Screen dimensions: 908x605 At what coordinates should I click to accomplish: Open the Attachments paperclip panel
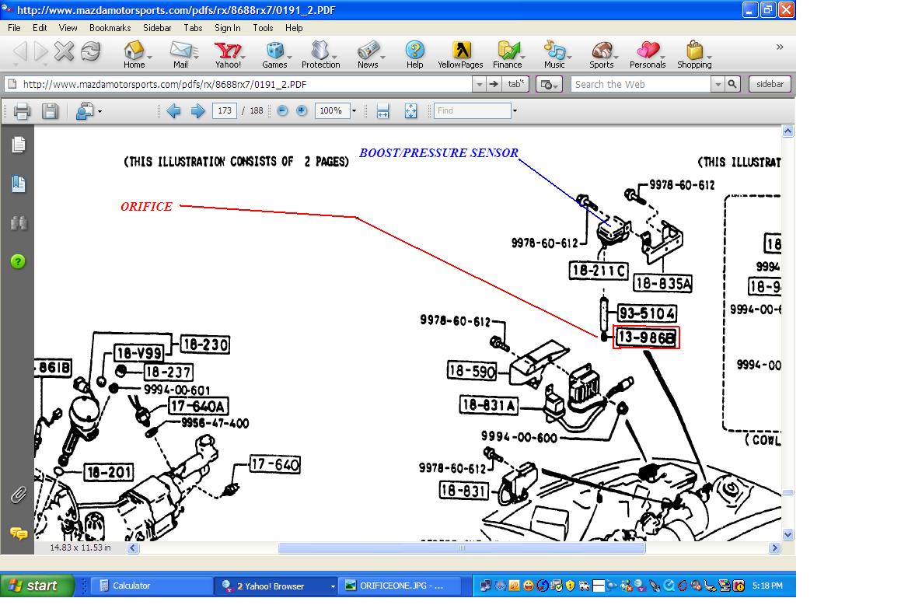tap(18, 495)
